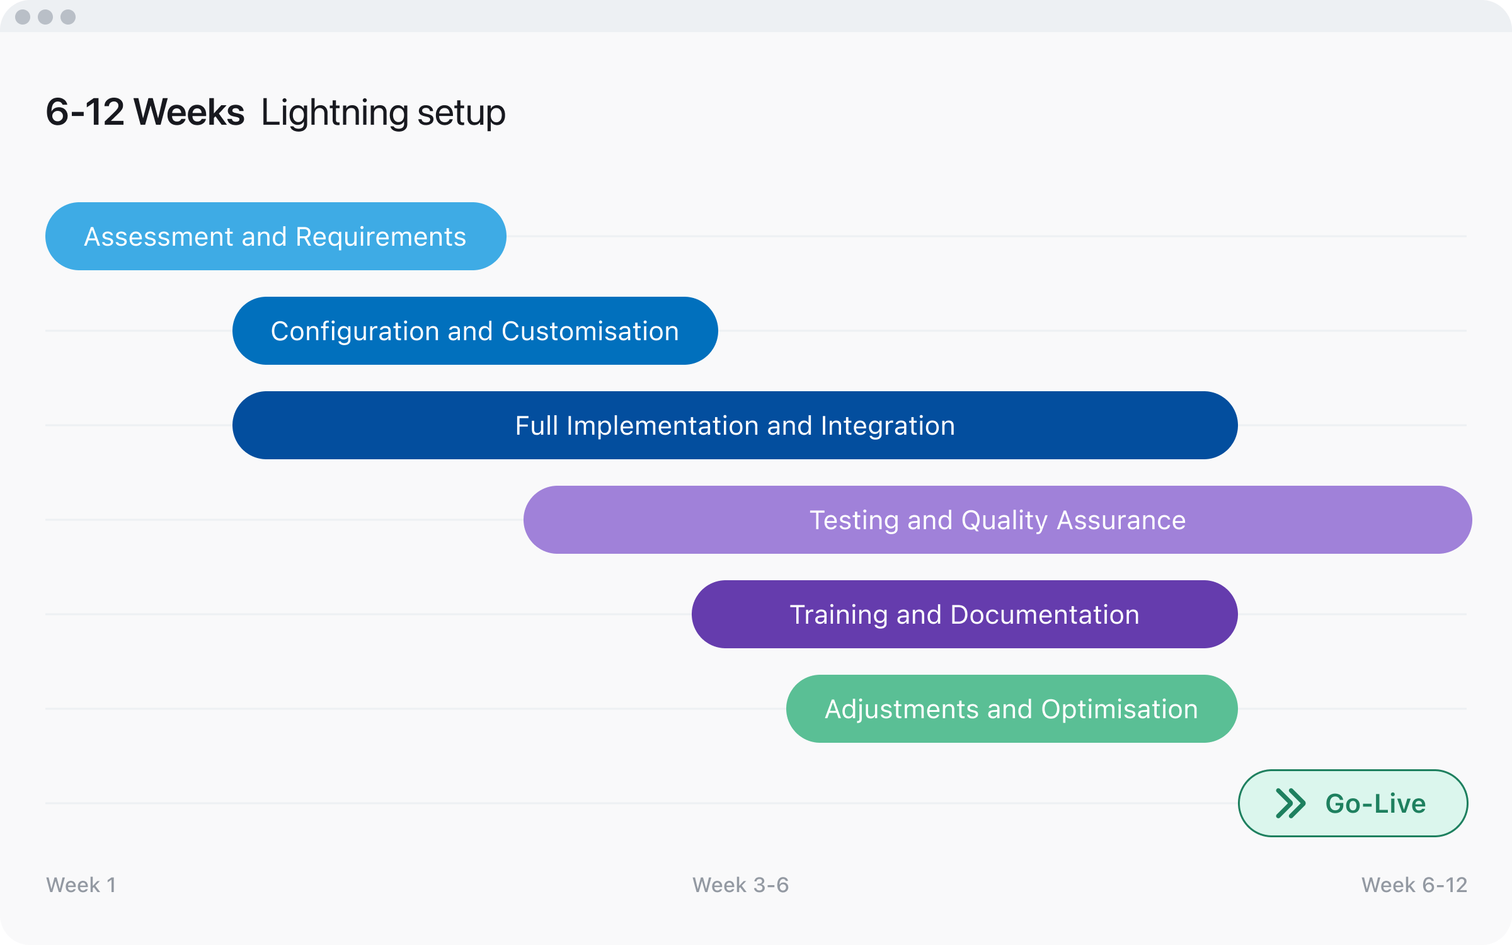Click the double-chevron icon in Go-Live
This screenshot has height=945, width=1512.
pyautogui.click(x=1290, y=803)
